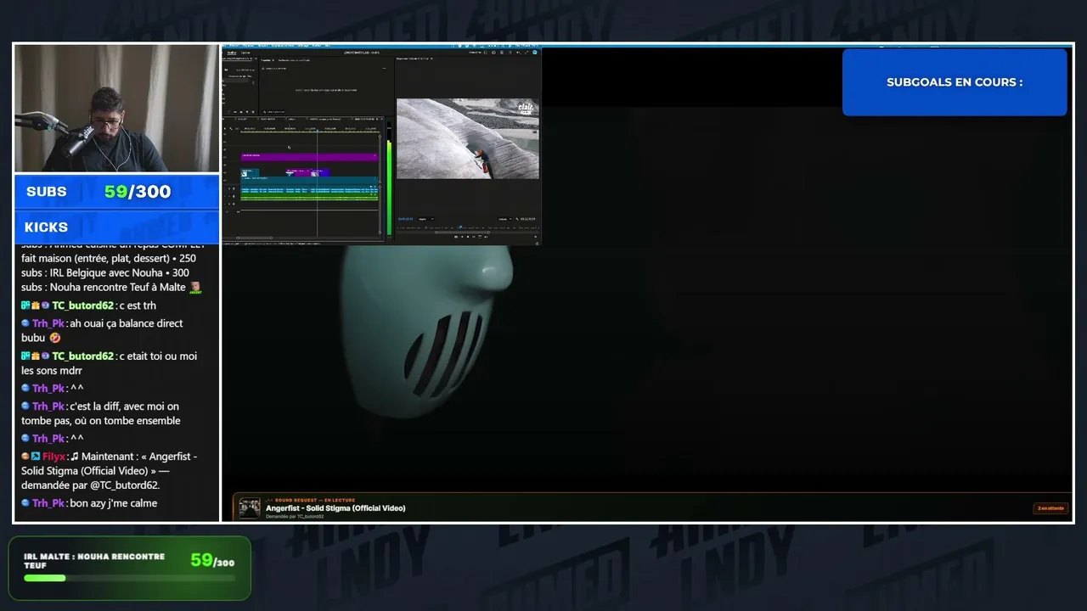Click the 'KICKS' label
This screenshot has height=611, width=1087.
click(46, 227)
